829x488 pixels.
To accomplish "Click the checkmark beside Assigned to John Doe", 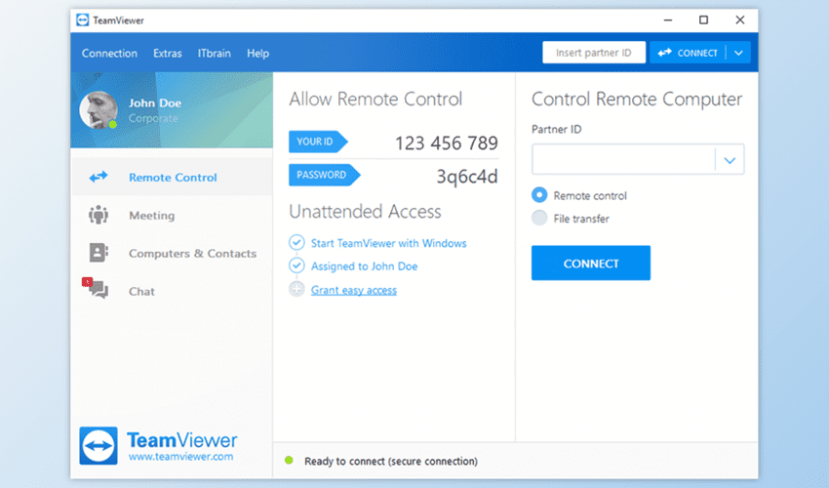I will (x=296, y=265).
